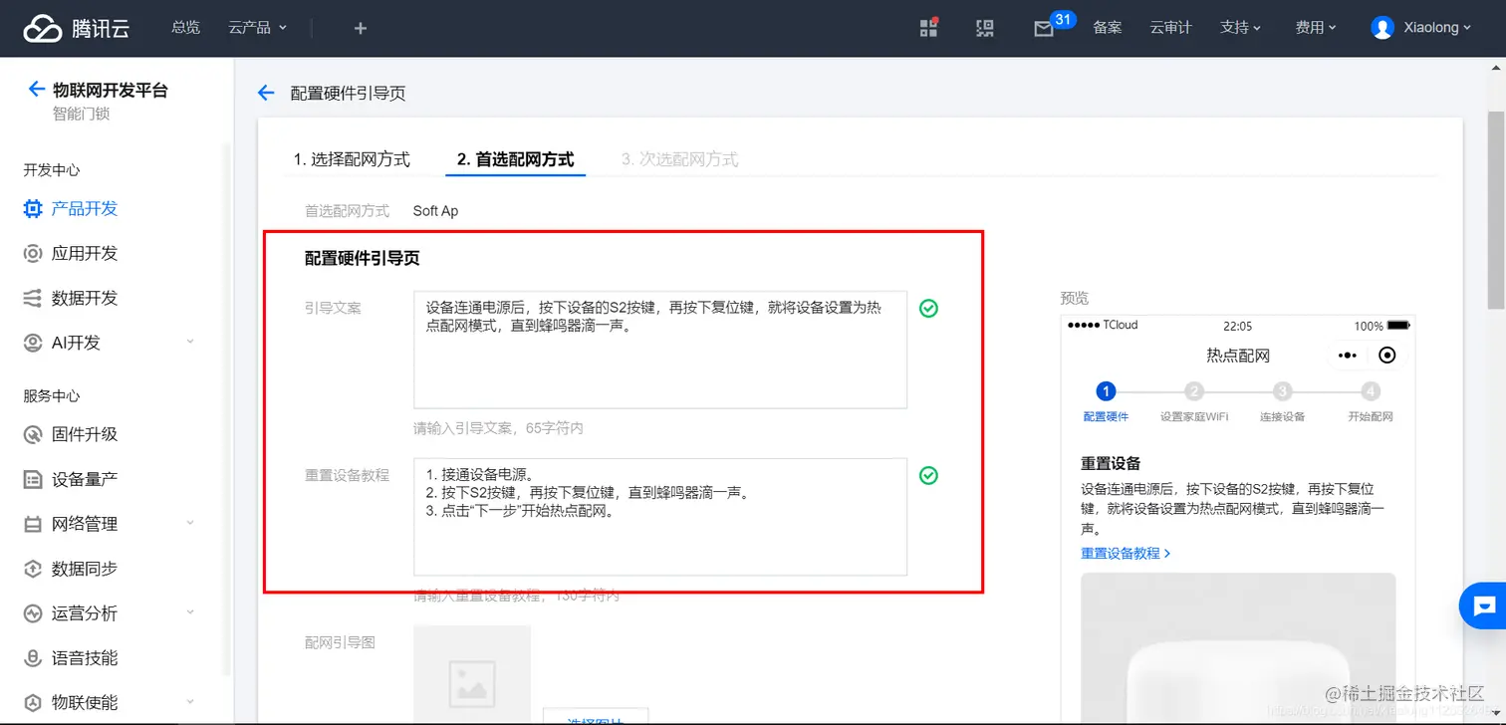Go back from 物联网开发平台 sidebar arrow
Screen dimensions: 1506x725
pos(36,89)
